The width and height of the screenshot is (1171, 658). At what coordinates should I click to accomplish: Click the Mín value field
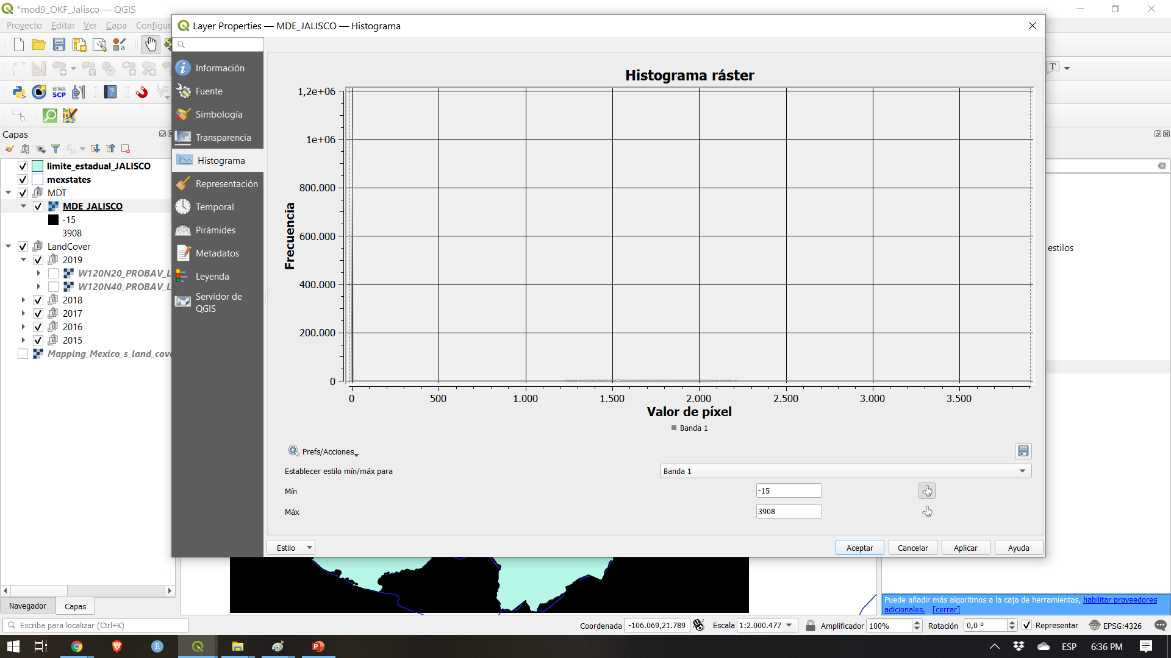coord(789,491)
